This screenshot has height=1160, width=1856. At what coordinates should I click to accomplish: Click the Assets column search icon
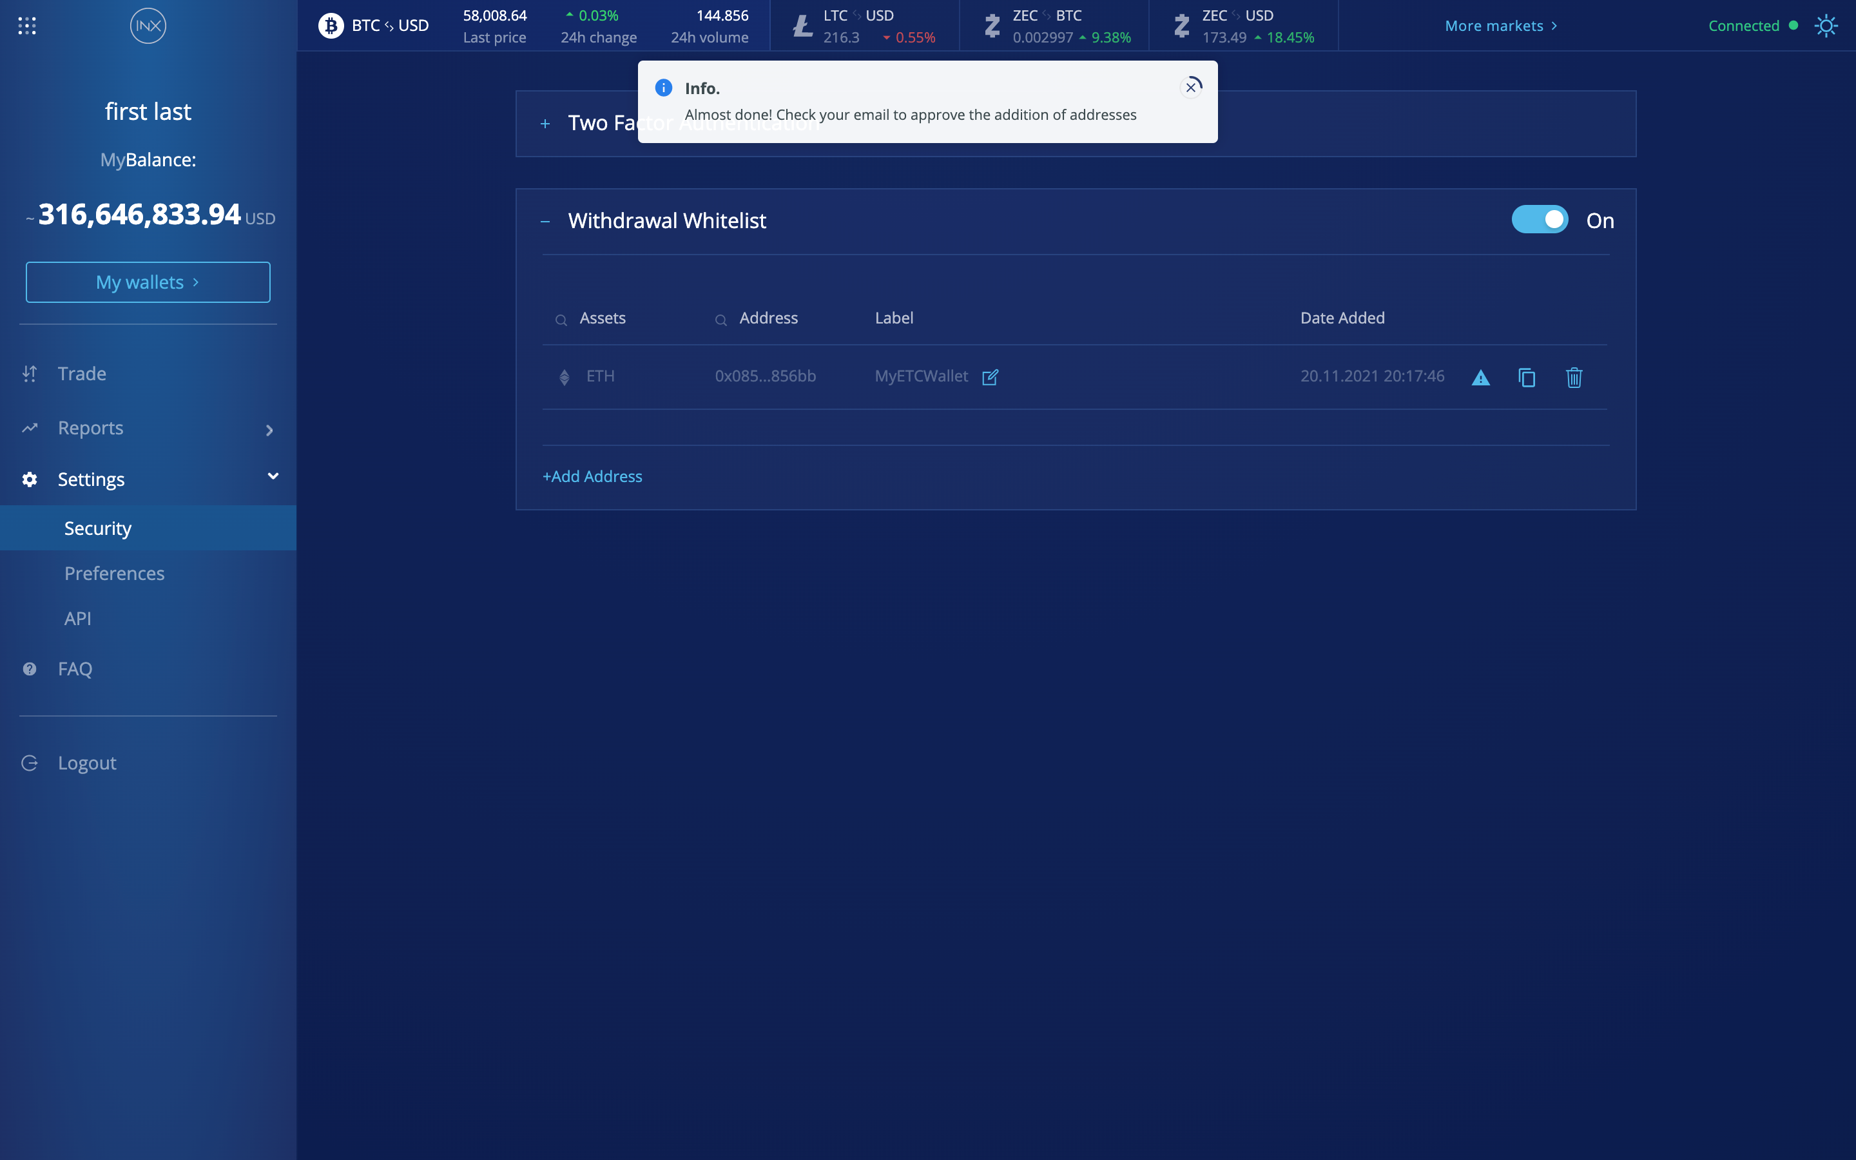(561, 320)
